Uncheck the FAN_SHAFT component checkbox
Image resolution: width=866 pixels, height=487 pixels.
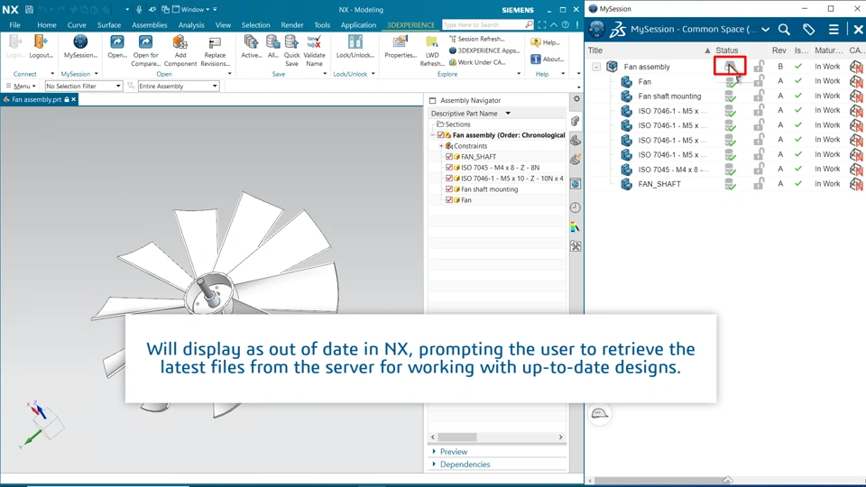[449, 157]
